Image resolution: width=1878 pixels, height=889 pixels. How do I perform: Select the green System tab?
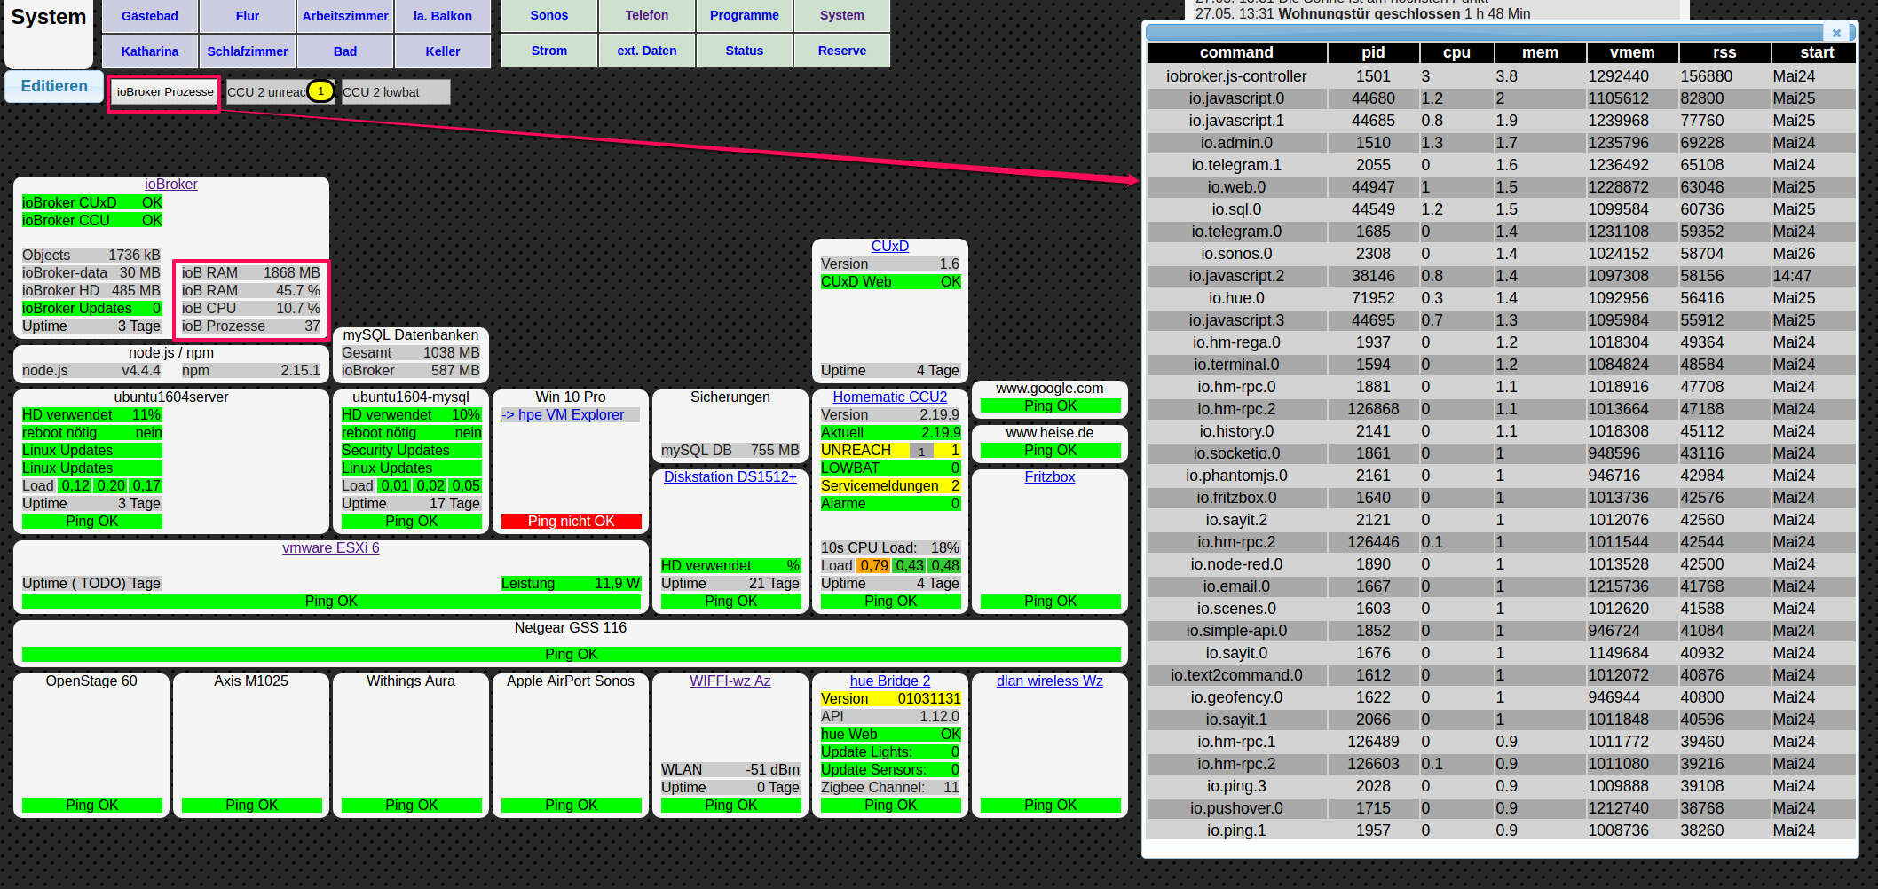[x=842, y=15]
